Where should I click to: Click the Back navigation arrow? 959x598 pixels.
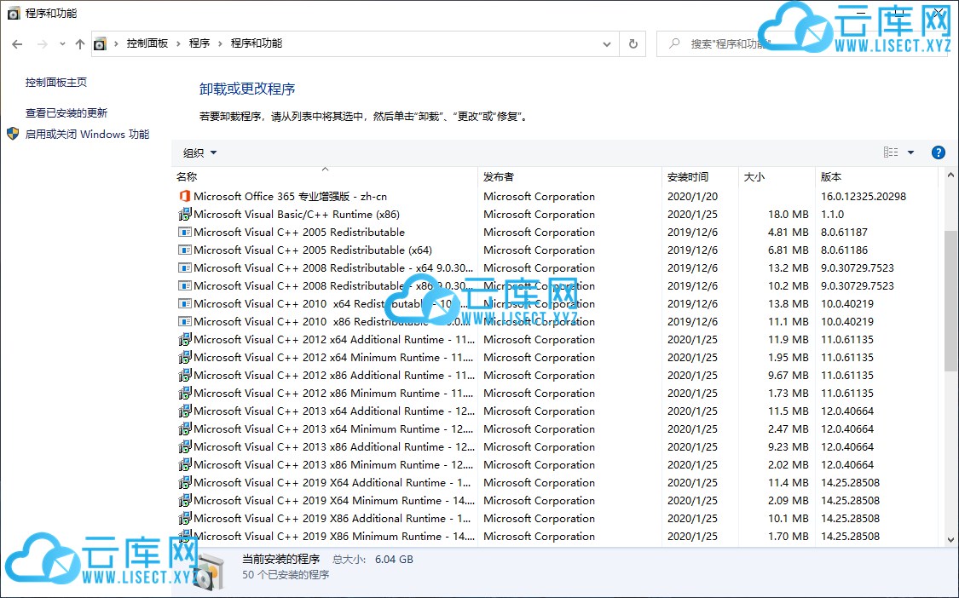pos(17,44)
